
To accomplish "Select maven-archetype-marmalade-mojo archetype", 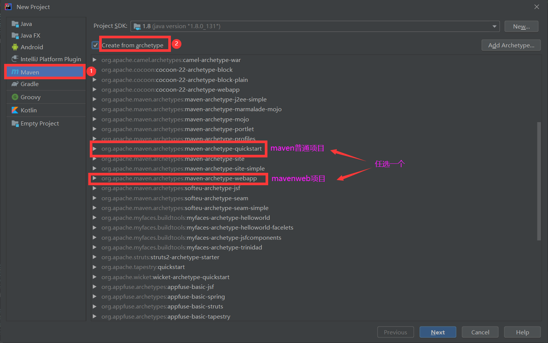I will point(192,109).
